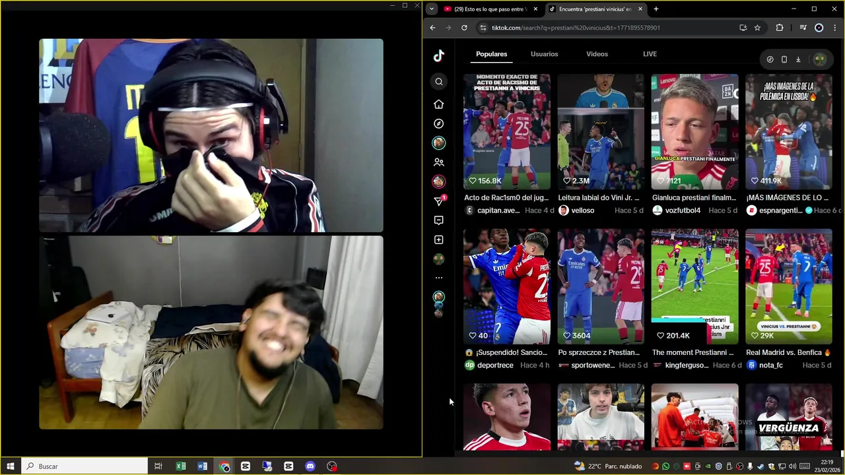Click the TikTok coins icon in top-right pill

770,59
